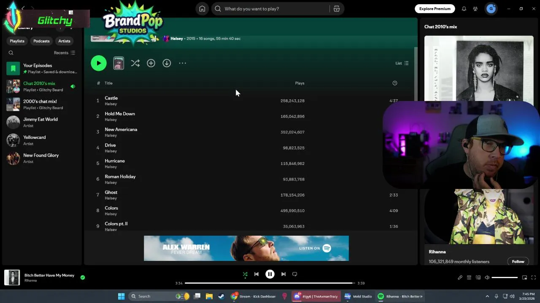Toggle repeat mode in player bar
This screenshot has width=540, height=303.
tap(295, 274)
